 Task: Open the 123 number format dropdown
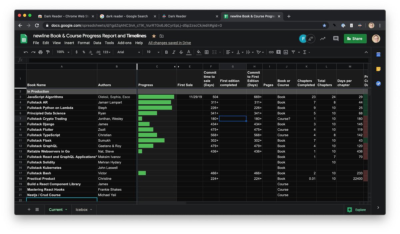(107, 52)
